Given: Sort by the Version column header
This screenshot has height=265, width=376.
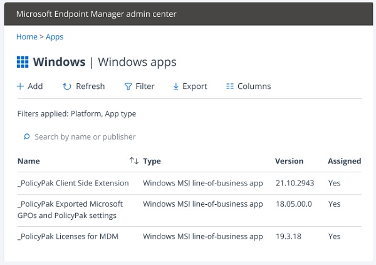Looking at the screenshot, I should 289,161.
